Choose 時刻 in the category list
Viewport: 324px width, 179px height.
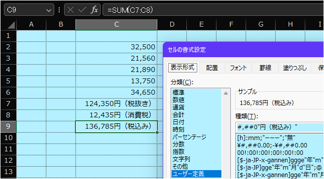[196, 130]
